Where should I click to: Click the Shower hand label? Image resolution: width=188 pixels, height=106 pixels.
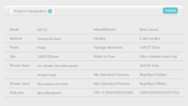pos(20,84)
